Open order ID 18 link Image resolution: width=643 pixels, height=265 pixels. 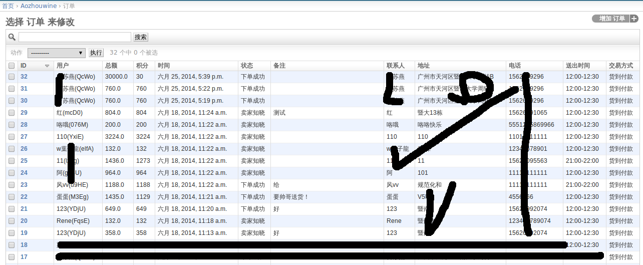24,245
